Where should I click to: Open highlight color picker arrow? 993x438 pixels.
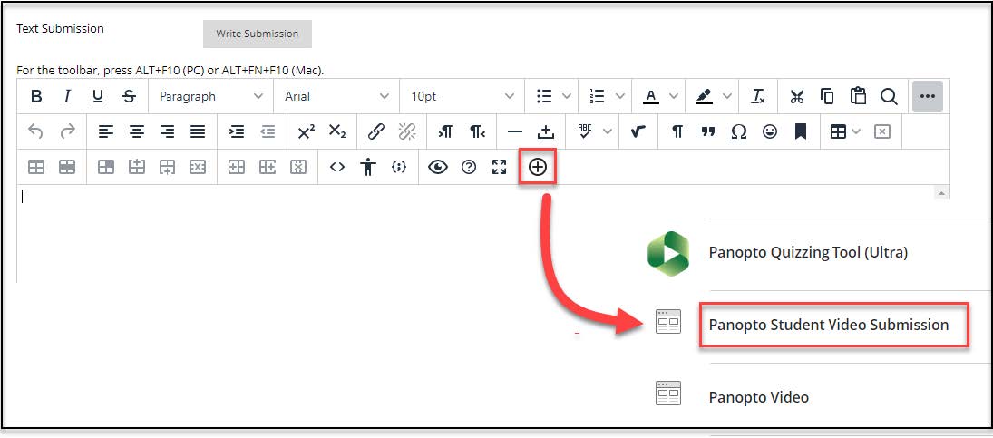727,96
